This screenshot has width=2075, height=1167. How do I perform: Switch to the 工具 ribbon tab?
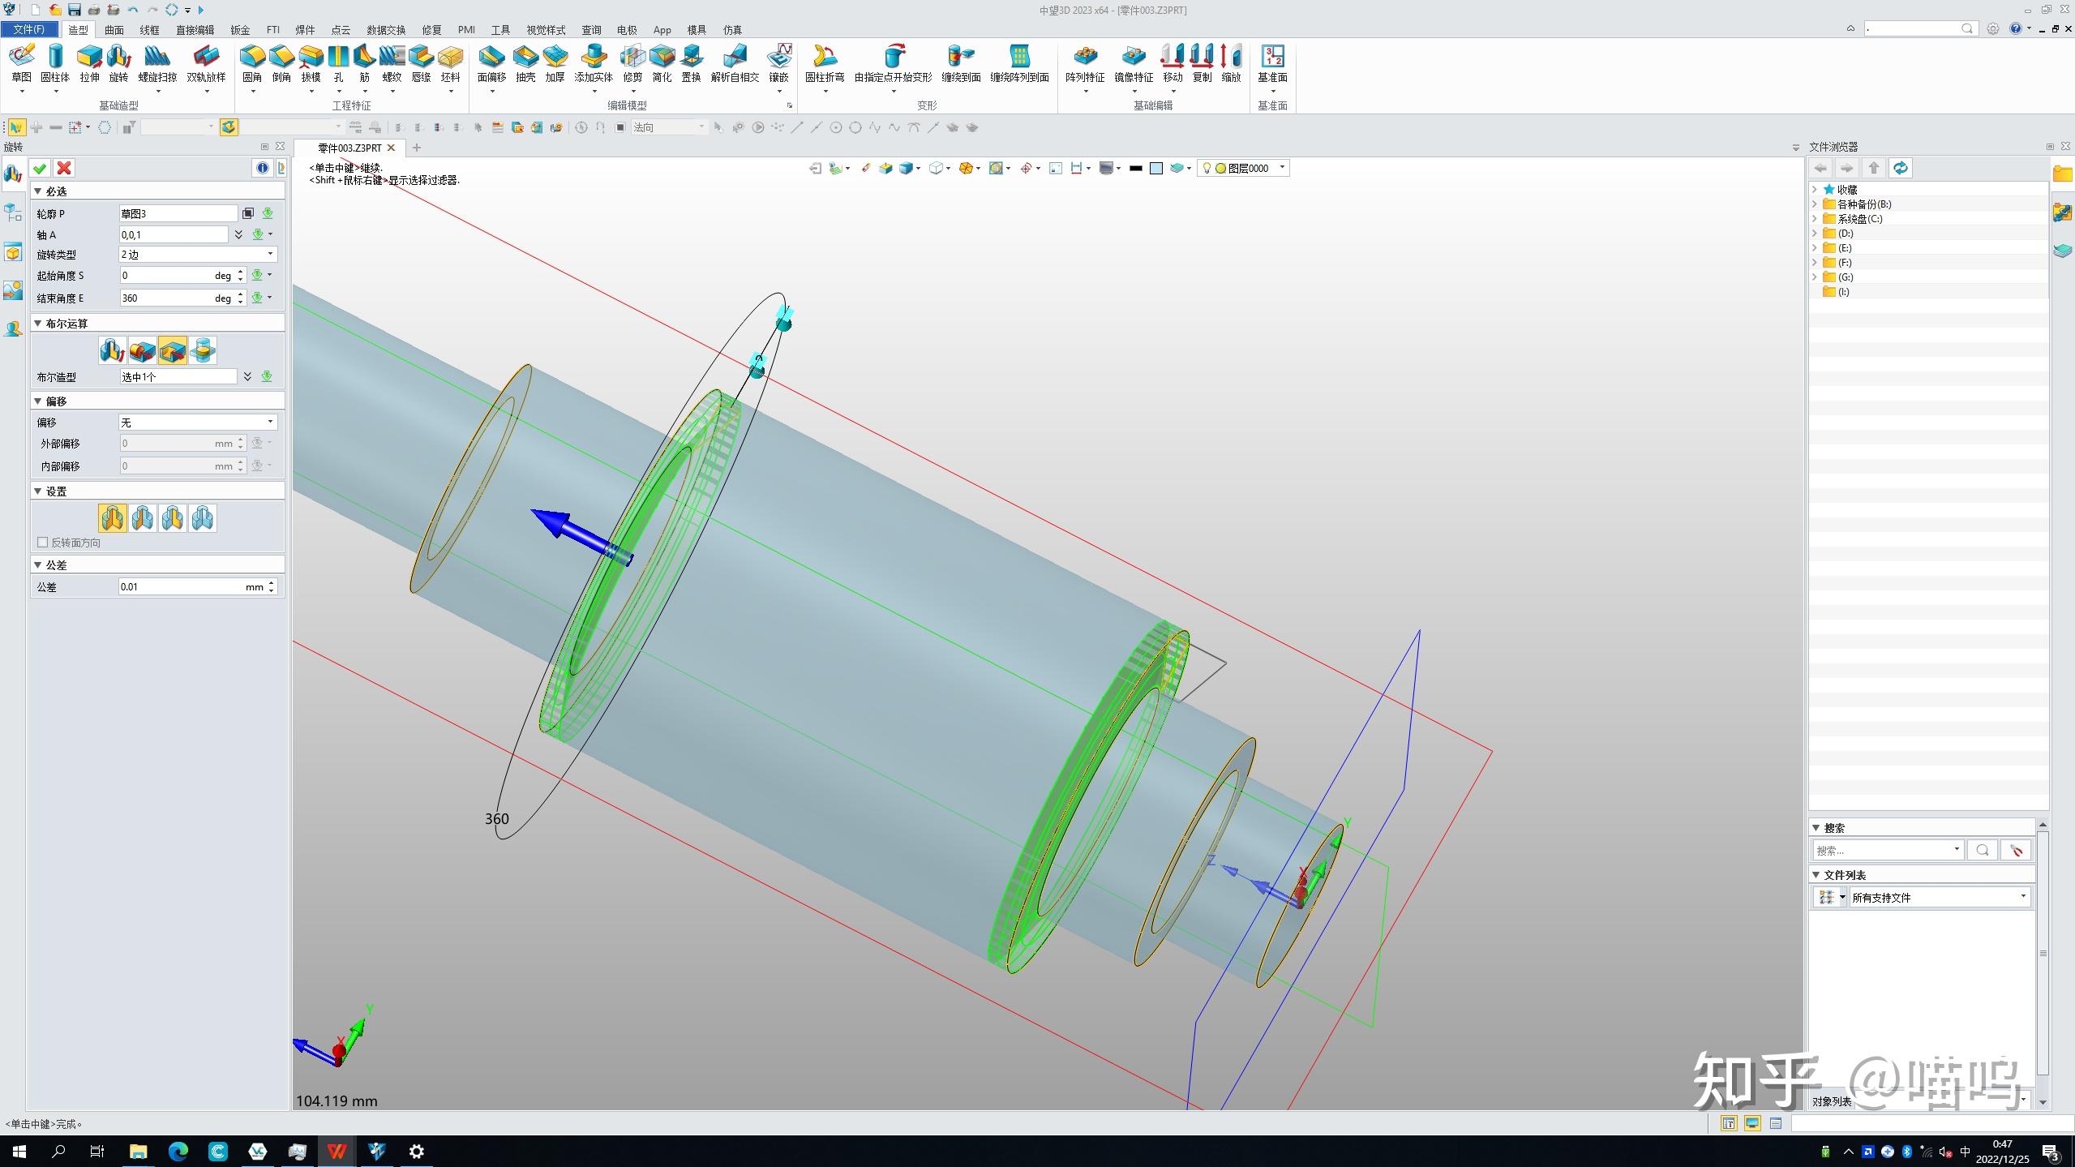(500, 30)
